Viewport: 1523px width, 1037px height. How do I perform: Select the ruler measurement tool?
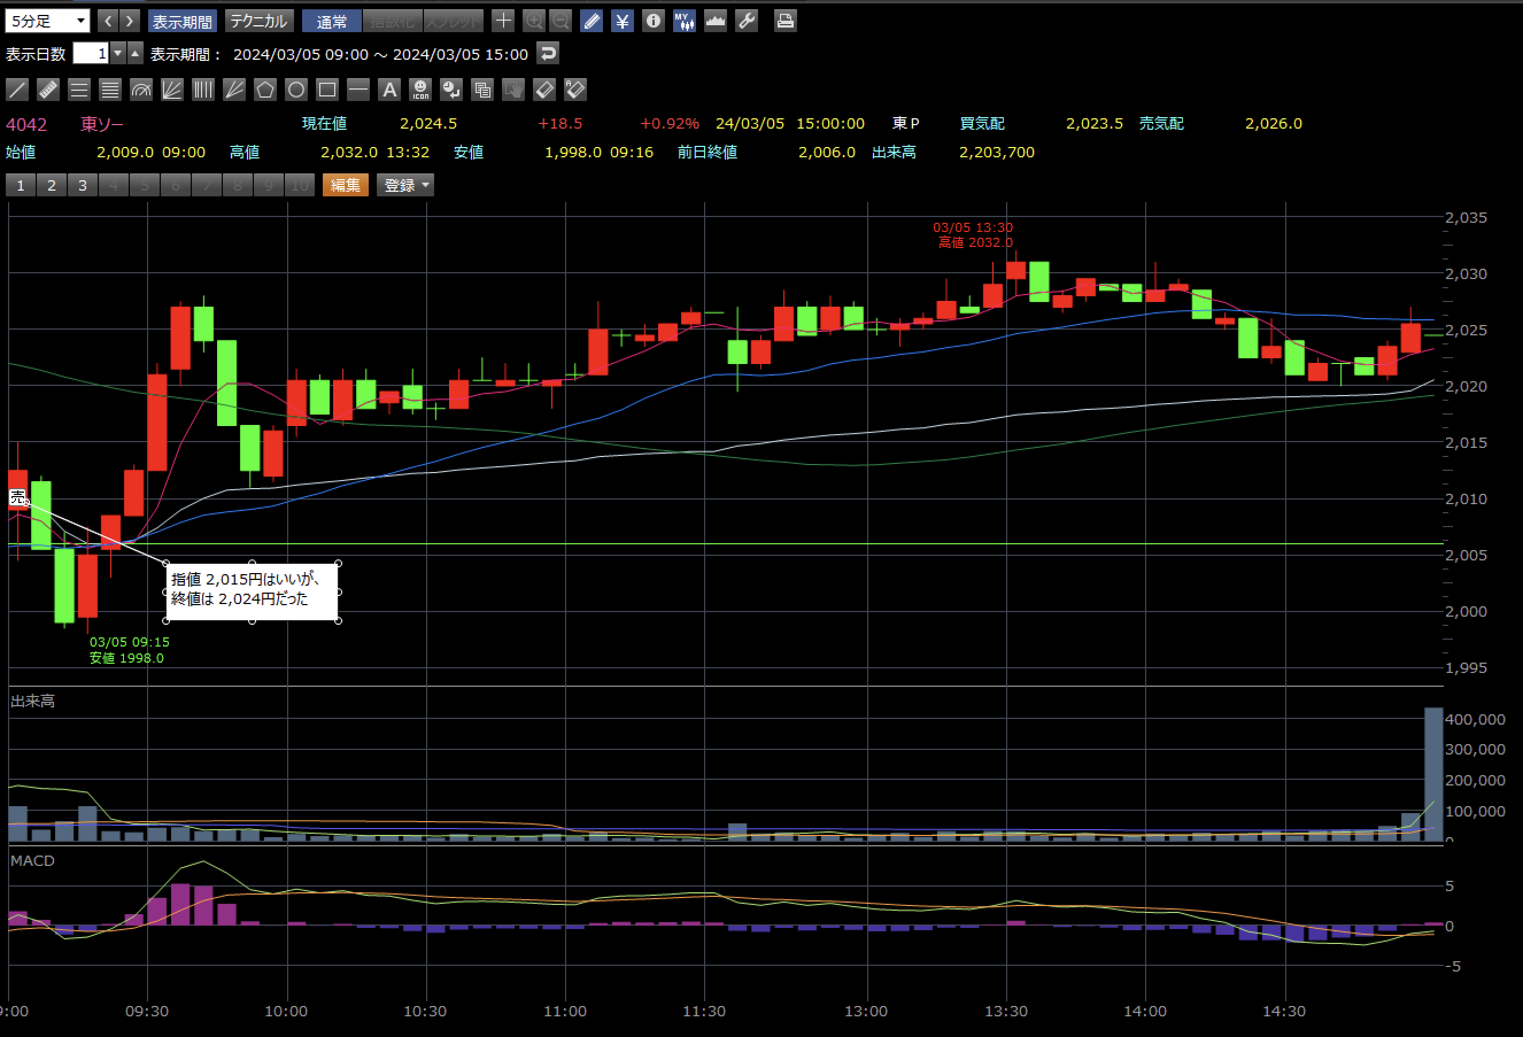coord(48,90)
